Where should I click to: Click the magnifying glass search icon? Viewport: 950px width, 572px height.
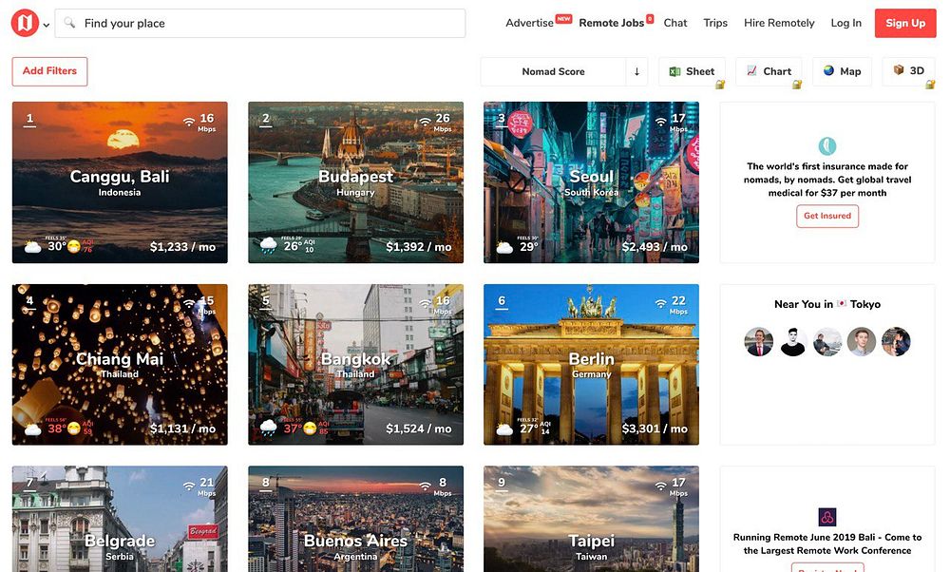70,23
